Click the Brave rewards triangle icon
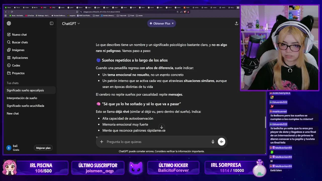 coord(188,12)
